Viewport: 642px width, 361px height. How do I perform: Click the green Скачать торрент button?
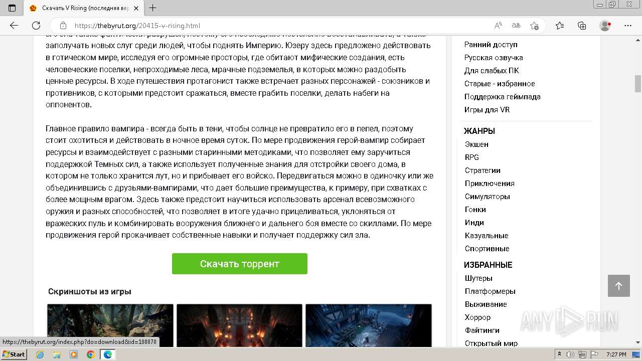click(240, 264)
